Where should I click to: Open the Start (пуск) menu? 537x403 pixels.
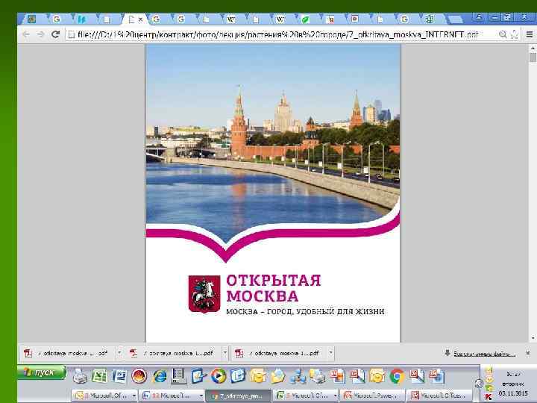[x=42, y=372]
